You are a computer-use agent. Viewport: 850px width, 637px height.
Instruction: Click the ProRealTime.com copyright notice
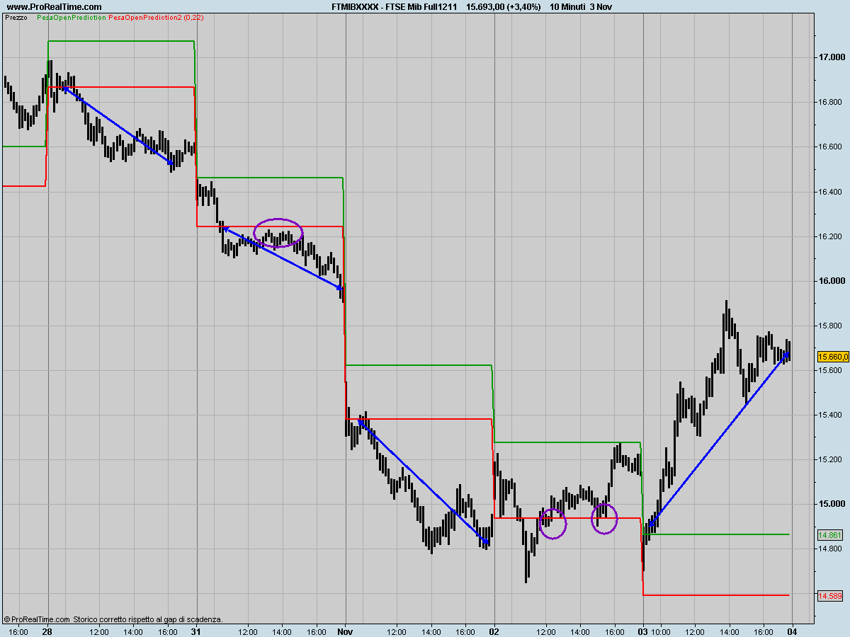coord(113,619)
